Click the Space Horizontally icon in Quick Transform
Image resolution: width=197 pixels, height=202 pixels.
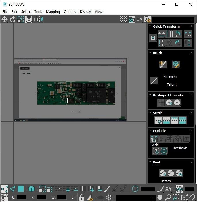pos(188,34)
